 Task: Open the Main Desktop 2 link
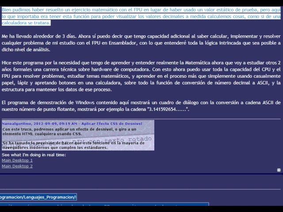17,166
